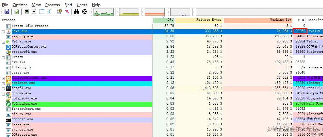Collapse the java.exe tree node
Viewport: 323px width, 137px height.
pyautogui.click(x=3, y=32)
